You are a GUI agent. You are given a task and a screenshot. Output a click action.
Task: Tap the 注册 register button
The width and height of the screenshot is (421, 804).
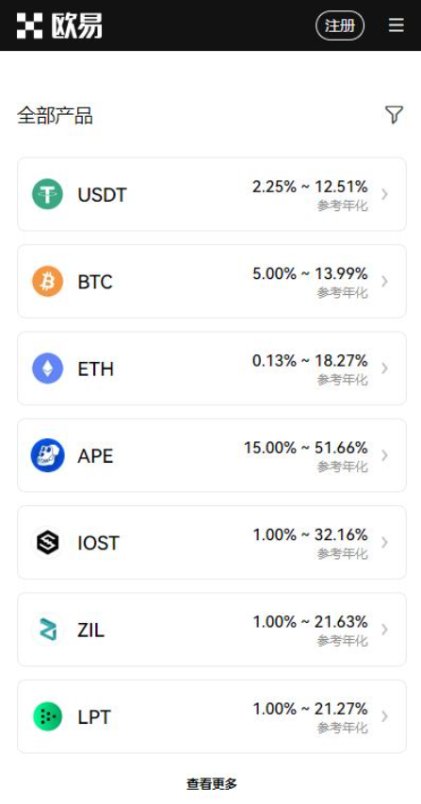tap(340, 25)
